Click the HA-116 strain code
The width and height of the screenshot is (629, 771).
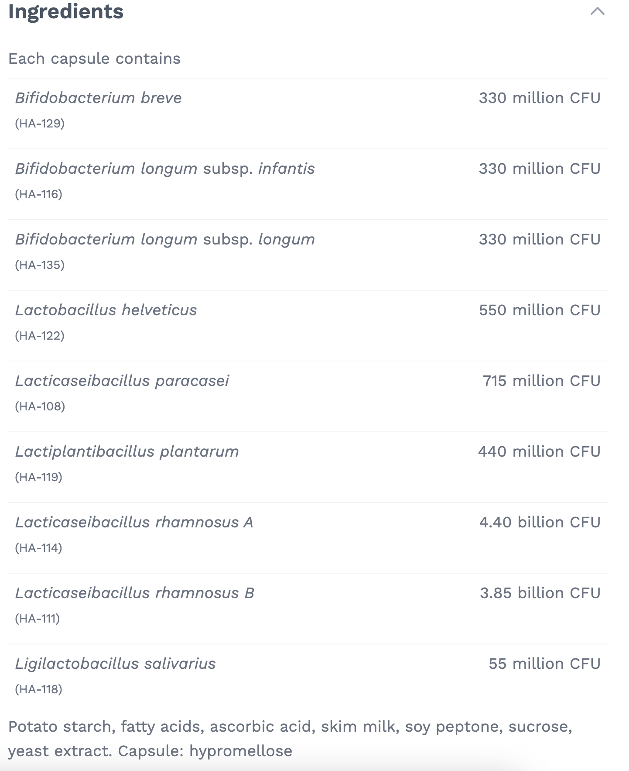[x=39, y=194]
